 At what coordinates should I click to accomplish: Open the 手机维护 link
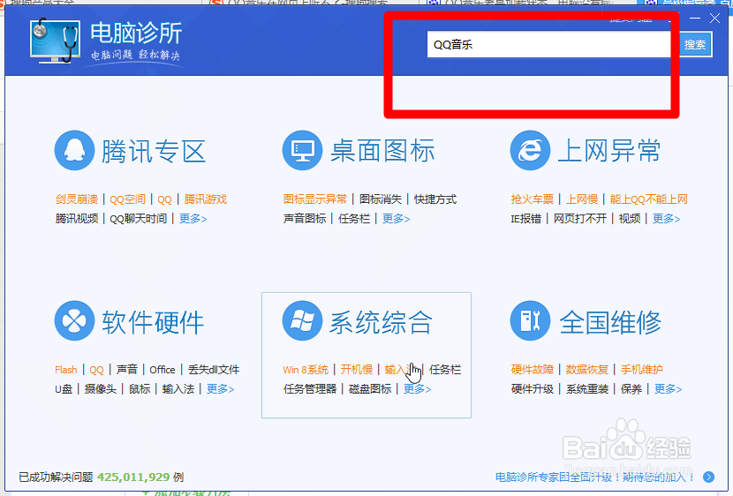[641, 370]
